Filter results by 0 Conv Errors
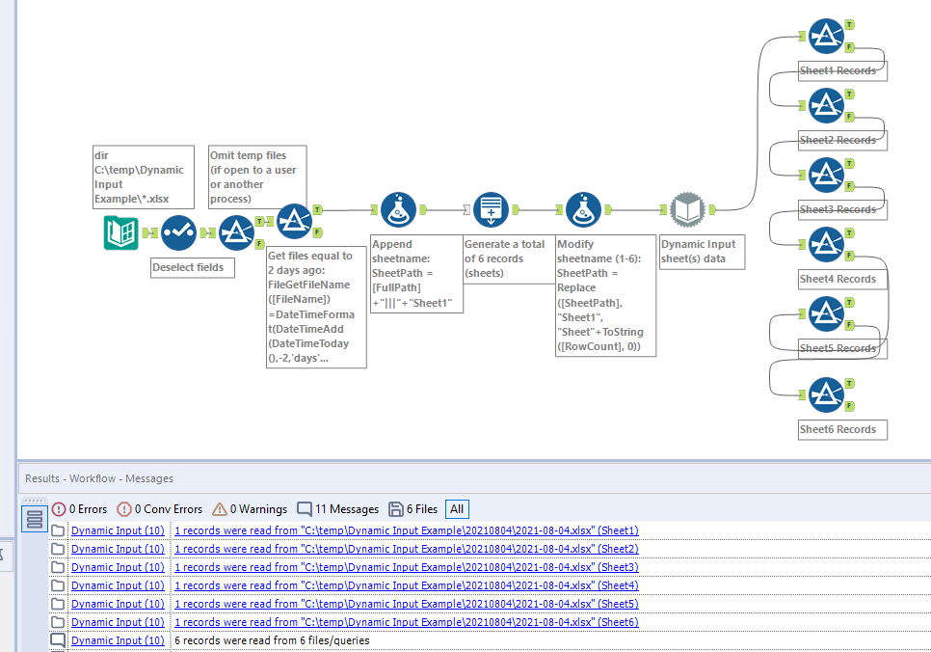The height and width of the screenshot is (652, 931). click(160, 509)
